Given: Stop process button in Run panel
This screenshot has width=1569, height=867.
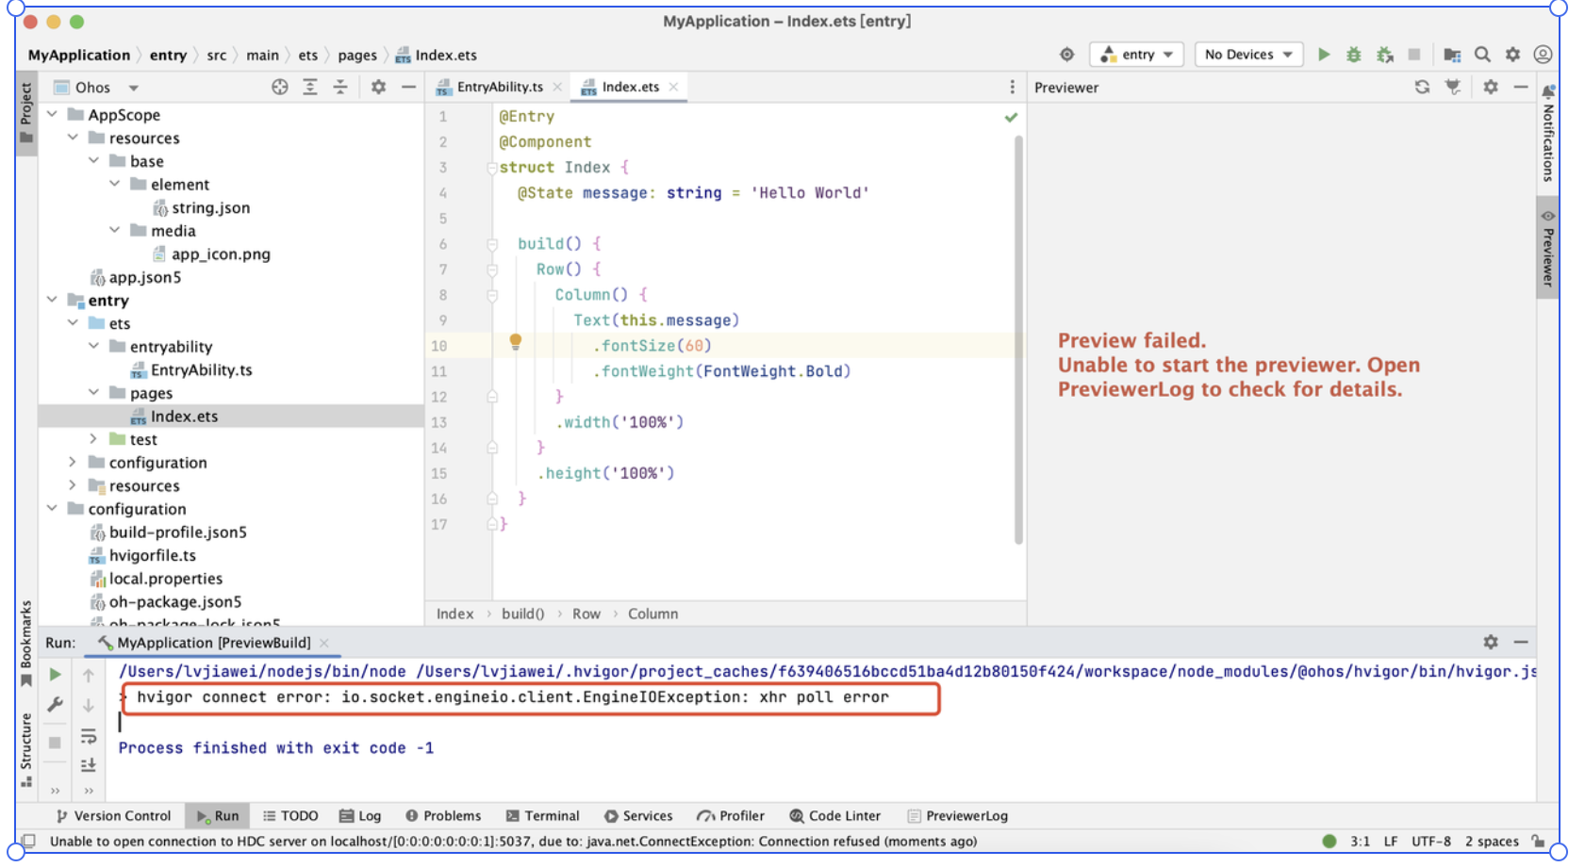Looking at the screenshot, I should pos(56,743).
